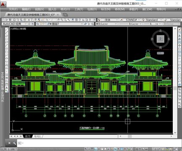The height and width of the screenshot is (151, 182).
Task: Open the 文件(F) menu
Action: coord(13,9)
